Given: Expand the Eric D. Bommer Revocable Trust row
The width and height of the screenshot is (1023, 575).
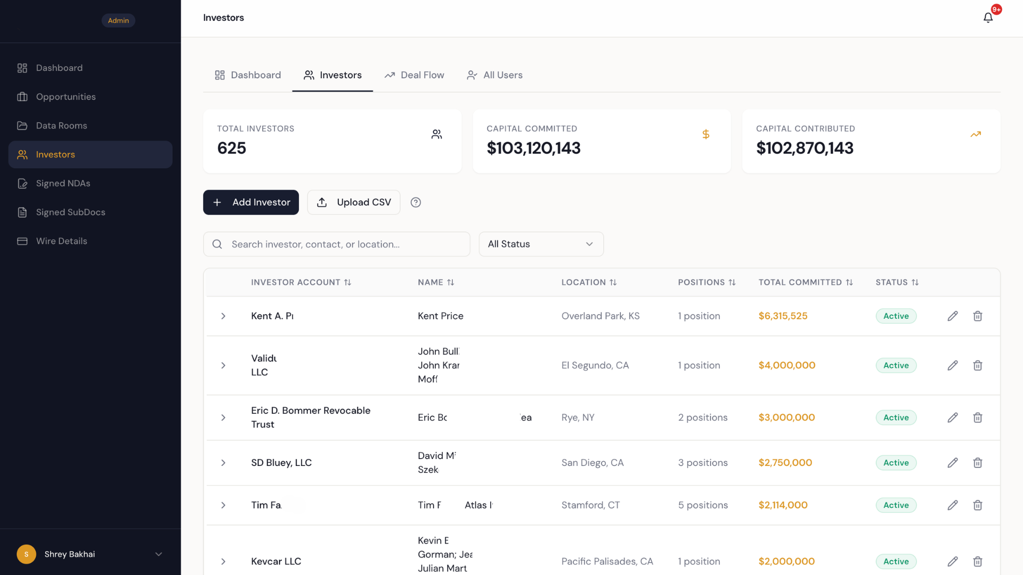Looking at the screenshot, I should pos(223,417).
